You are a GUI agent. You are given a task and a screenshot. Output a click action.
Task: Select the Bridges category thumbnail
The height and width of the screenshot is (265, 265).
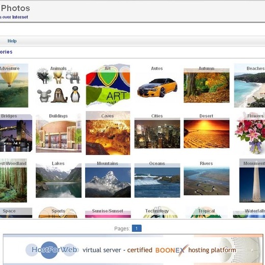16,133
